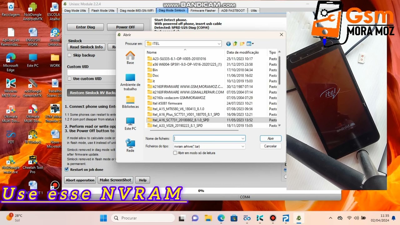Jump to Ambiente de trabalho in sidebar

coord(130,82)
